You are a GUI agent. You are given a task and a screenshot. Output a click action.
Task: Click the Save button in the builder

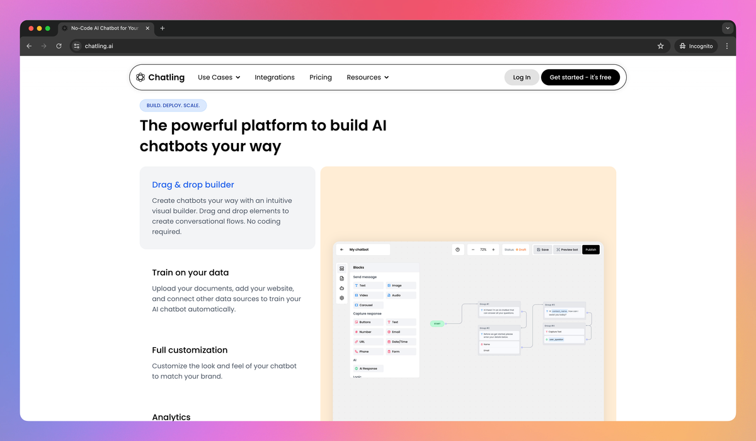(542, 249)
